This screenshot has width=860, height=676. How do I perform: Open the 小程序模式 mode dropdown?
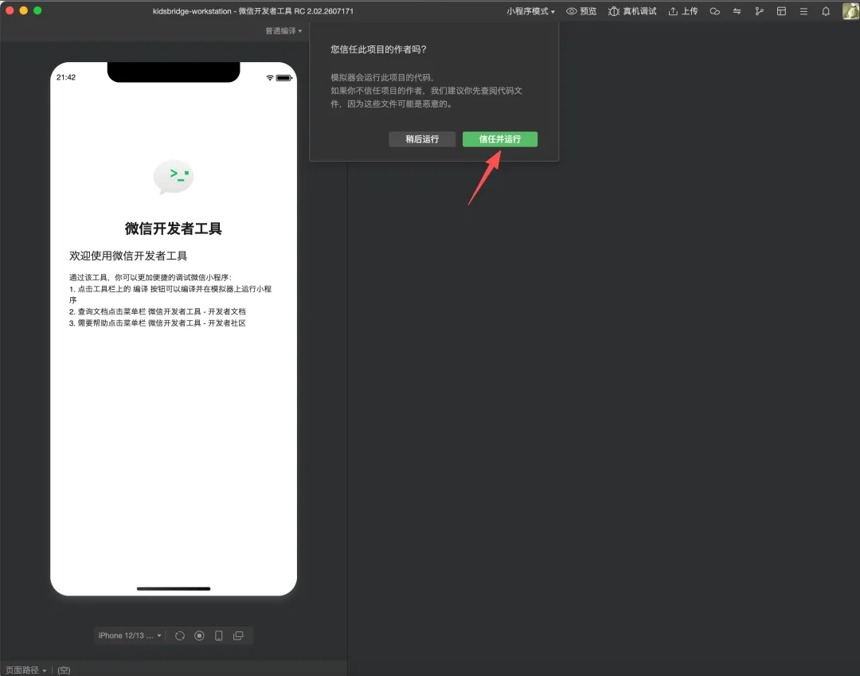(530, 11)
